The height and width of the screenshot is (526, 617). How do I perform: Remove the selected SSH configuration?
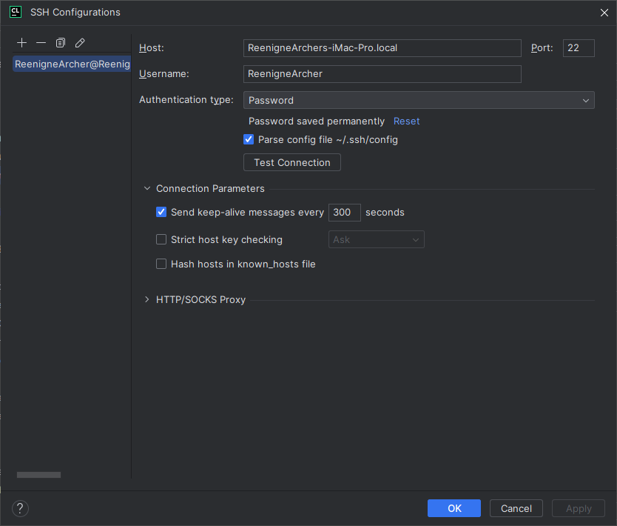(x=41, y=42)
